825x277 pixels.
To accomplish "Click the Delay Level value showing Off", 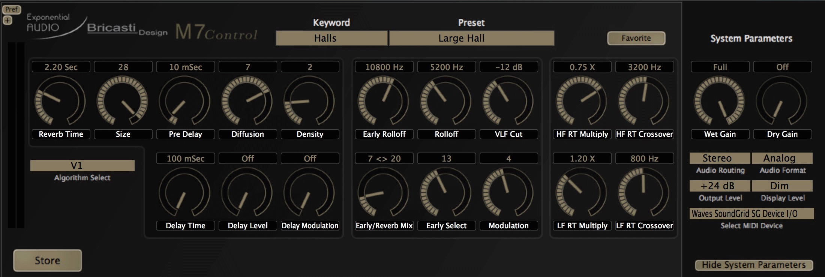I will pos(248,159).
